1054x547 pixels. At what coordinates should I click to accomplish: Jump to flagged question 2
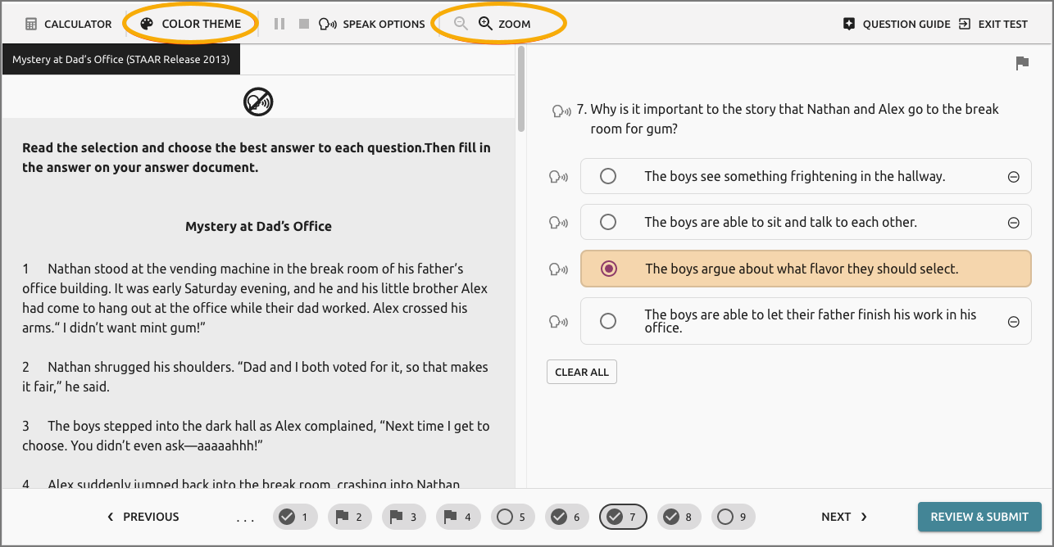click(351, 517)
